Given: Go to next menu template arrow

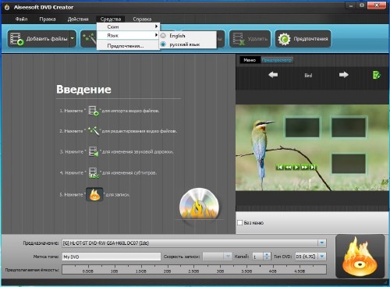Looking at the screenshot, I should tap(344, 75).
